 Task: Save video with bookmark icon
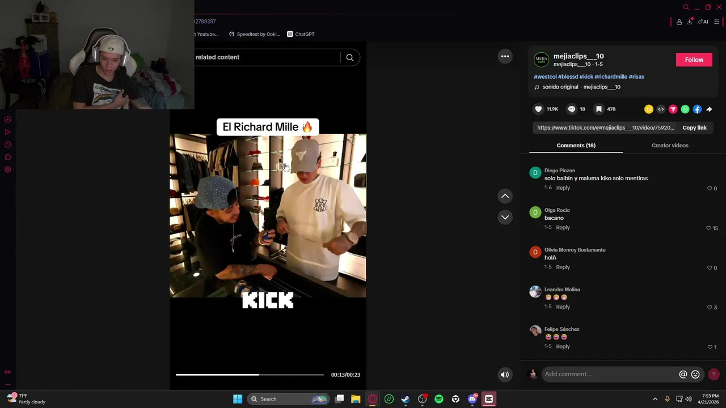click(x=599, y=109)
